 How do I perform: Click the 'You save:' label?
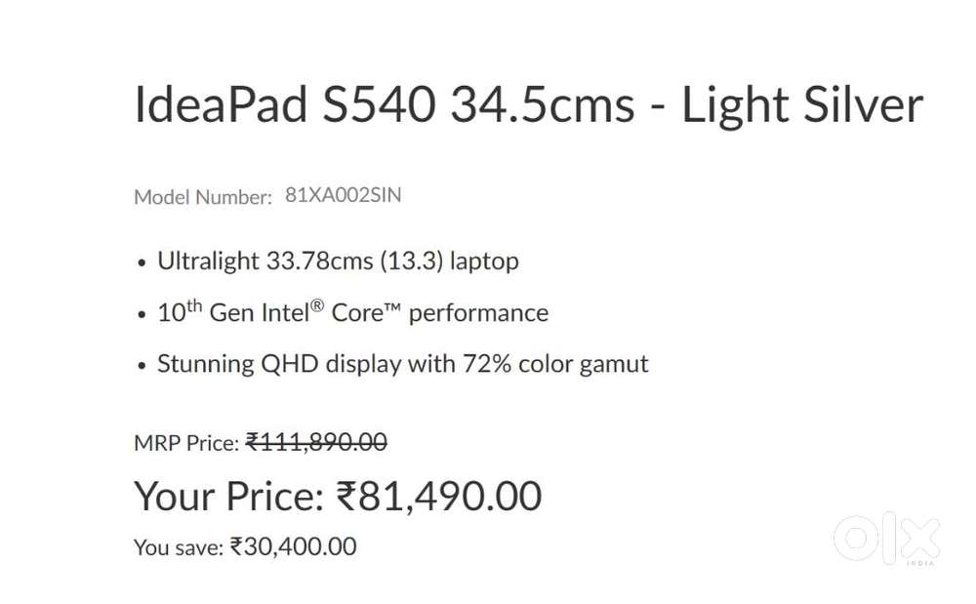[x=179, y=547]
